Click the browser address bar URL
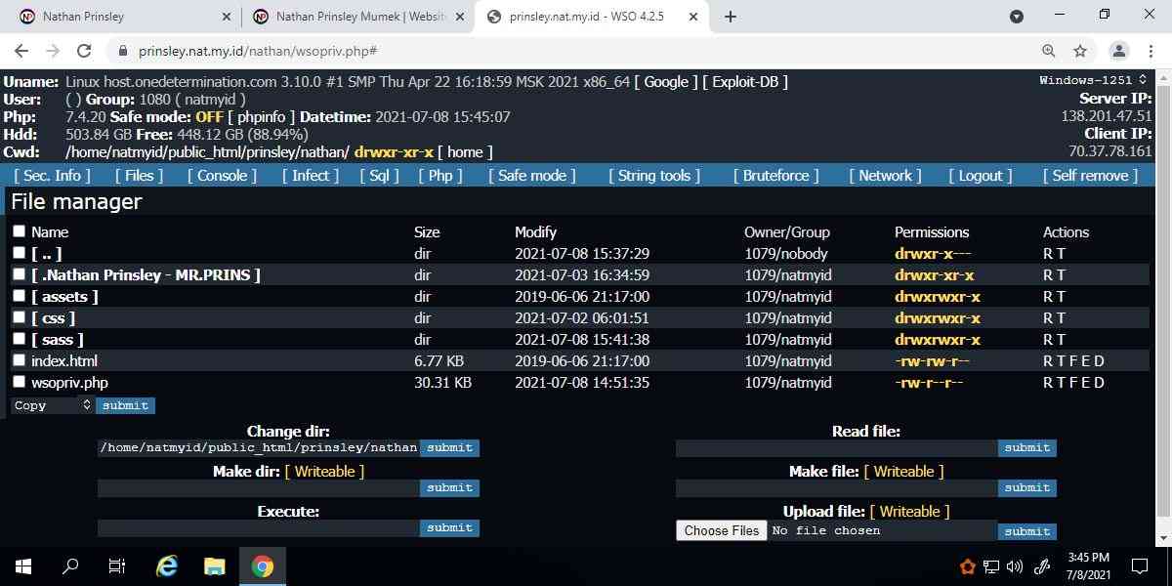1172x586 pixels. [x=258, y=51]
